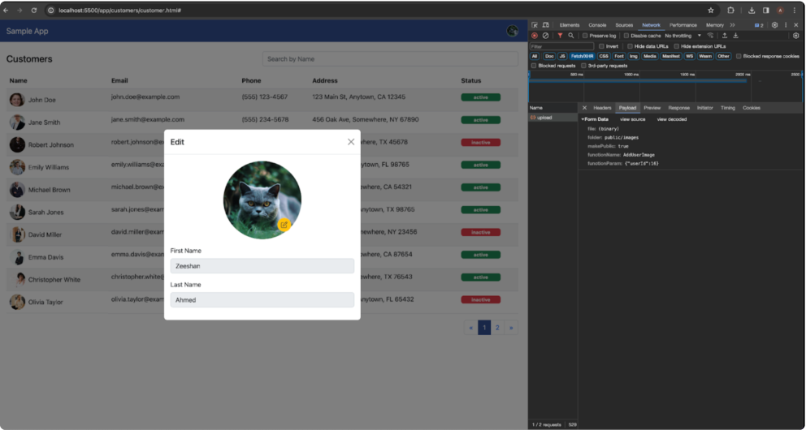Go back in browser history
The image size is (806, 430).
tap(6, 11)
